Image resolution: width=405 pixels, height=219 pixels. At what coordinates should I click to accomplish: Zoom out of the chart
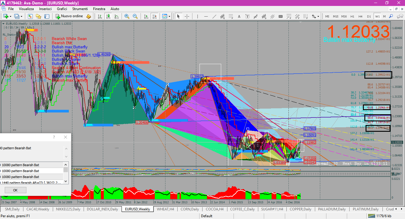(x=135, y=16)
